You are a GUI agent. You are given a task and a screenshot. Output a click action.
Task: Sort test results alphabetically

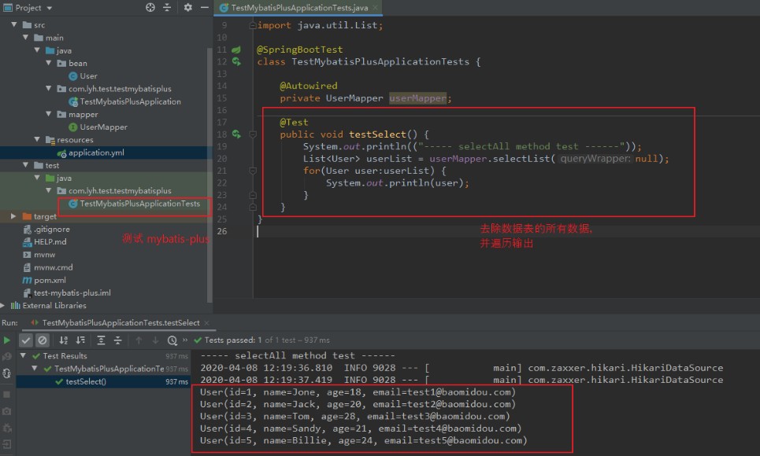pyautogui.click(x=63, y=340)
